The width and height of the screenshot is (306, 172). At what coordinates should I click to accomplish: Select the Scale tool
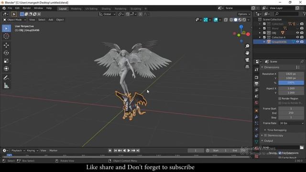click(x=6, y=61)
